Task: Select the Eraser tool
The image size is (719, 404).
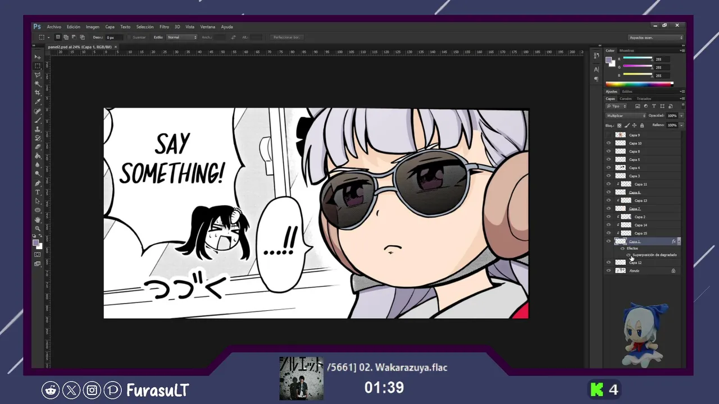Action: 38,147
